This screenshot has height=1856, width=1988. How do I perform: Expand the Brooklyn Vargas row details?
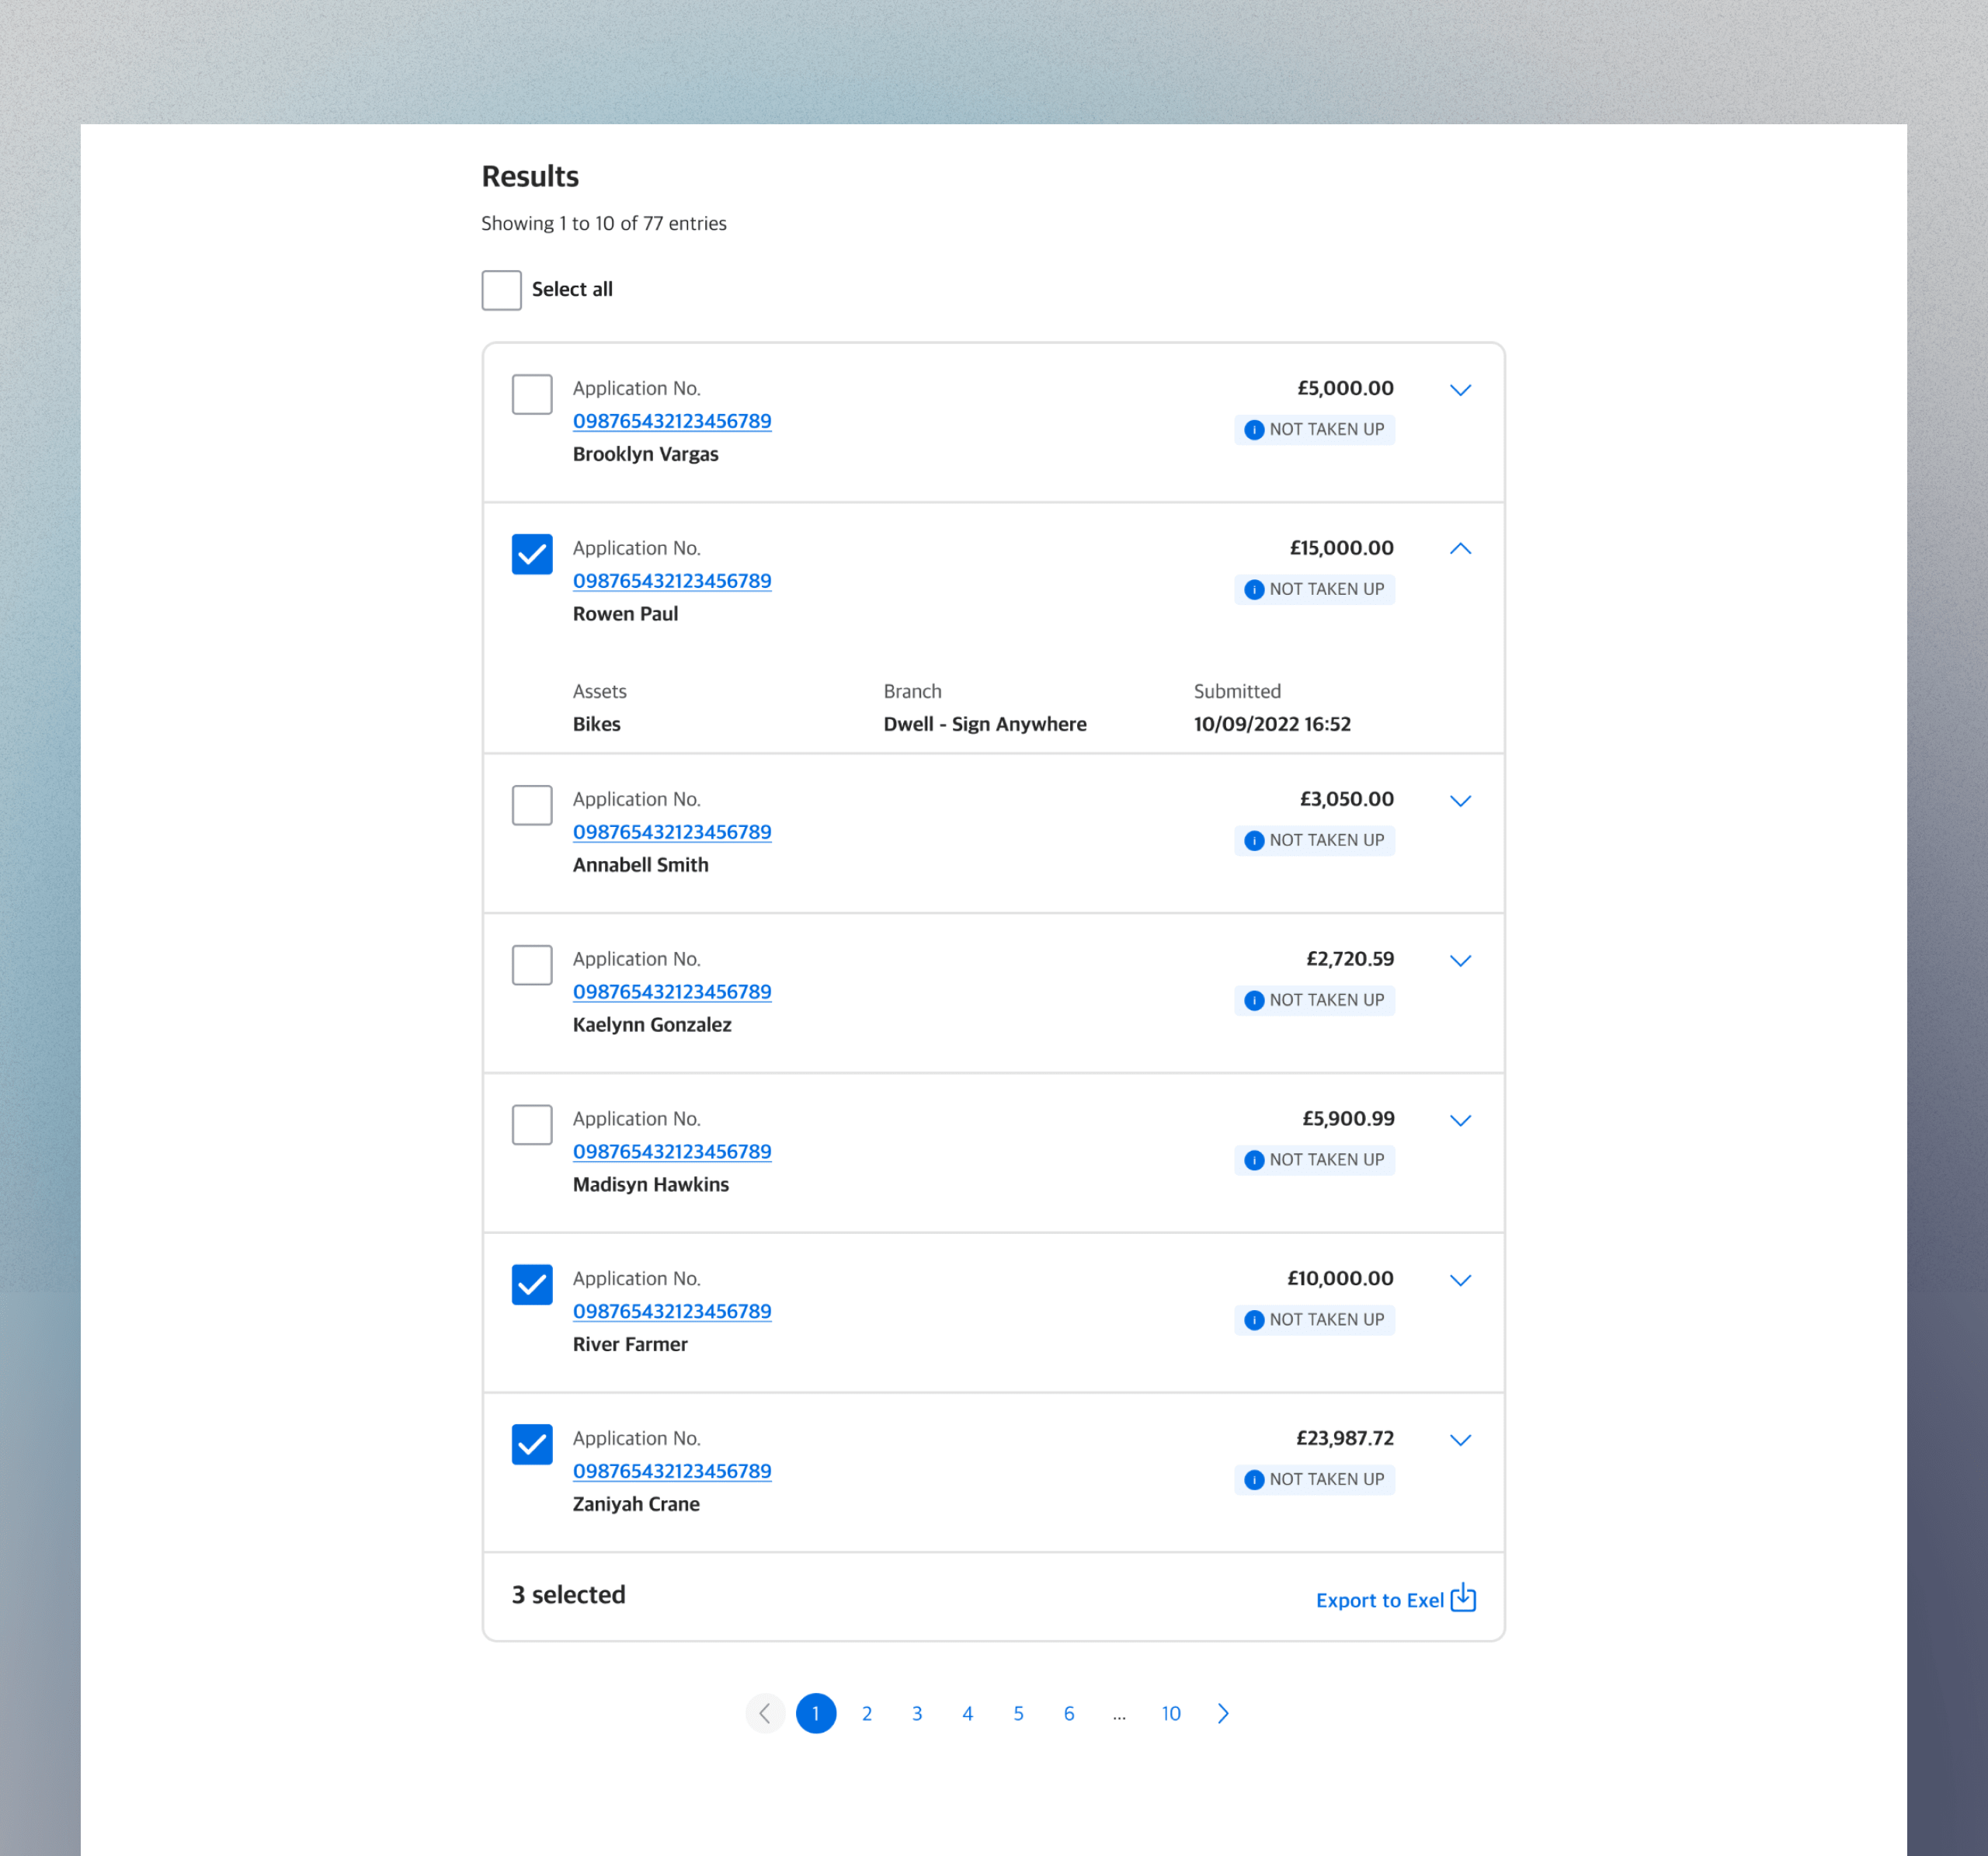click(x=1460, y=390)
